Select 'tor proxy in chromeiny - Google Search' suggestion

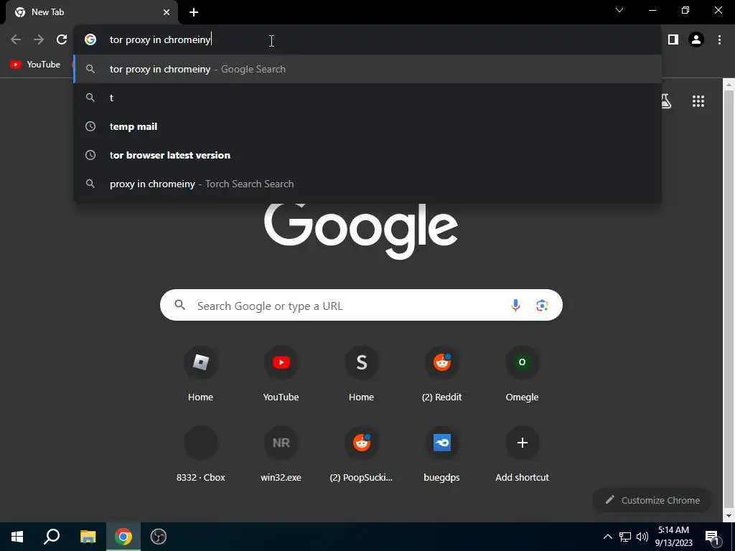click(x=367, y=69)
